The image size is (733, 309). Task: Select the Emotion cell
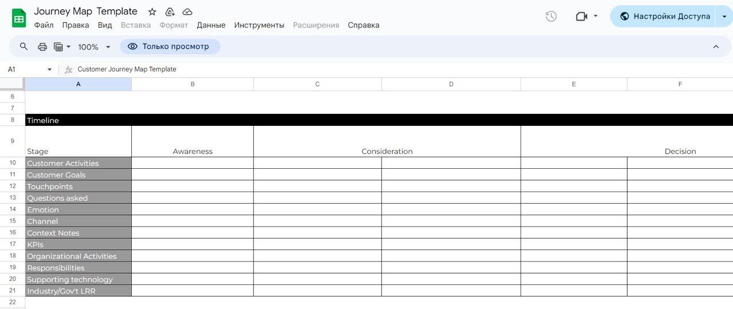[78, 209]
